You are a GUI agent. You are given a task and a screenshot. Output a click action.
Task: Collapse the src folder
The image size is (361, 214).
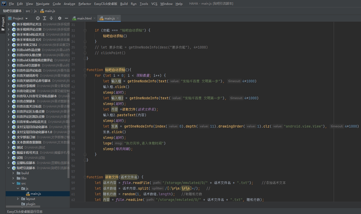(x=13, y=183)
